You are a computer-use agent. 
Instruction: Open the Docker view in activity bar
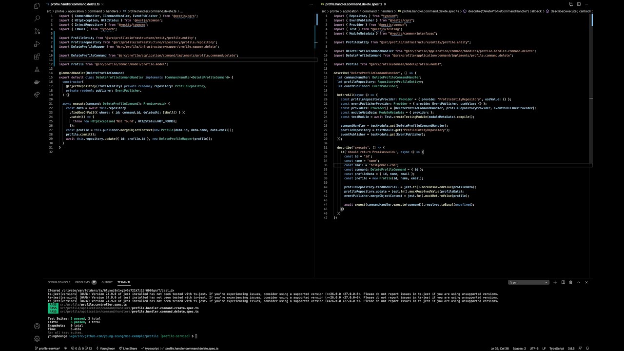(37, 82)
